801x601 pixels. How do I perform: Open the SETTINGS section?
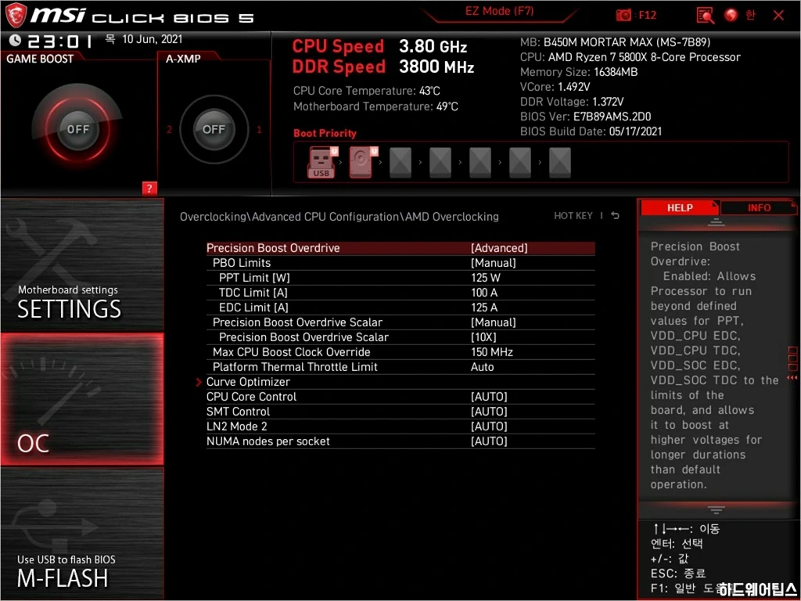point(82,265)
